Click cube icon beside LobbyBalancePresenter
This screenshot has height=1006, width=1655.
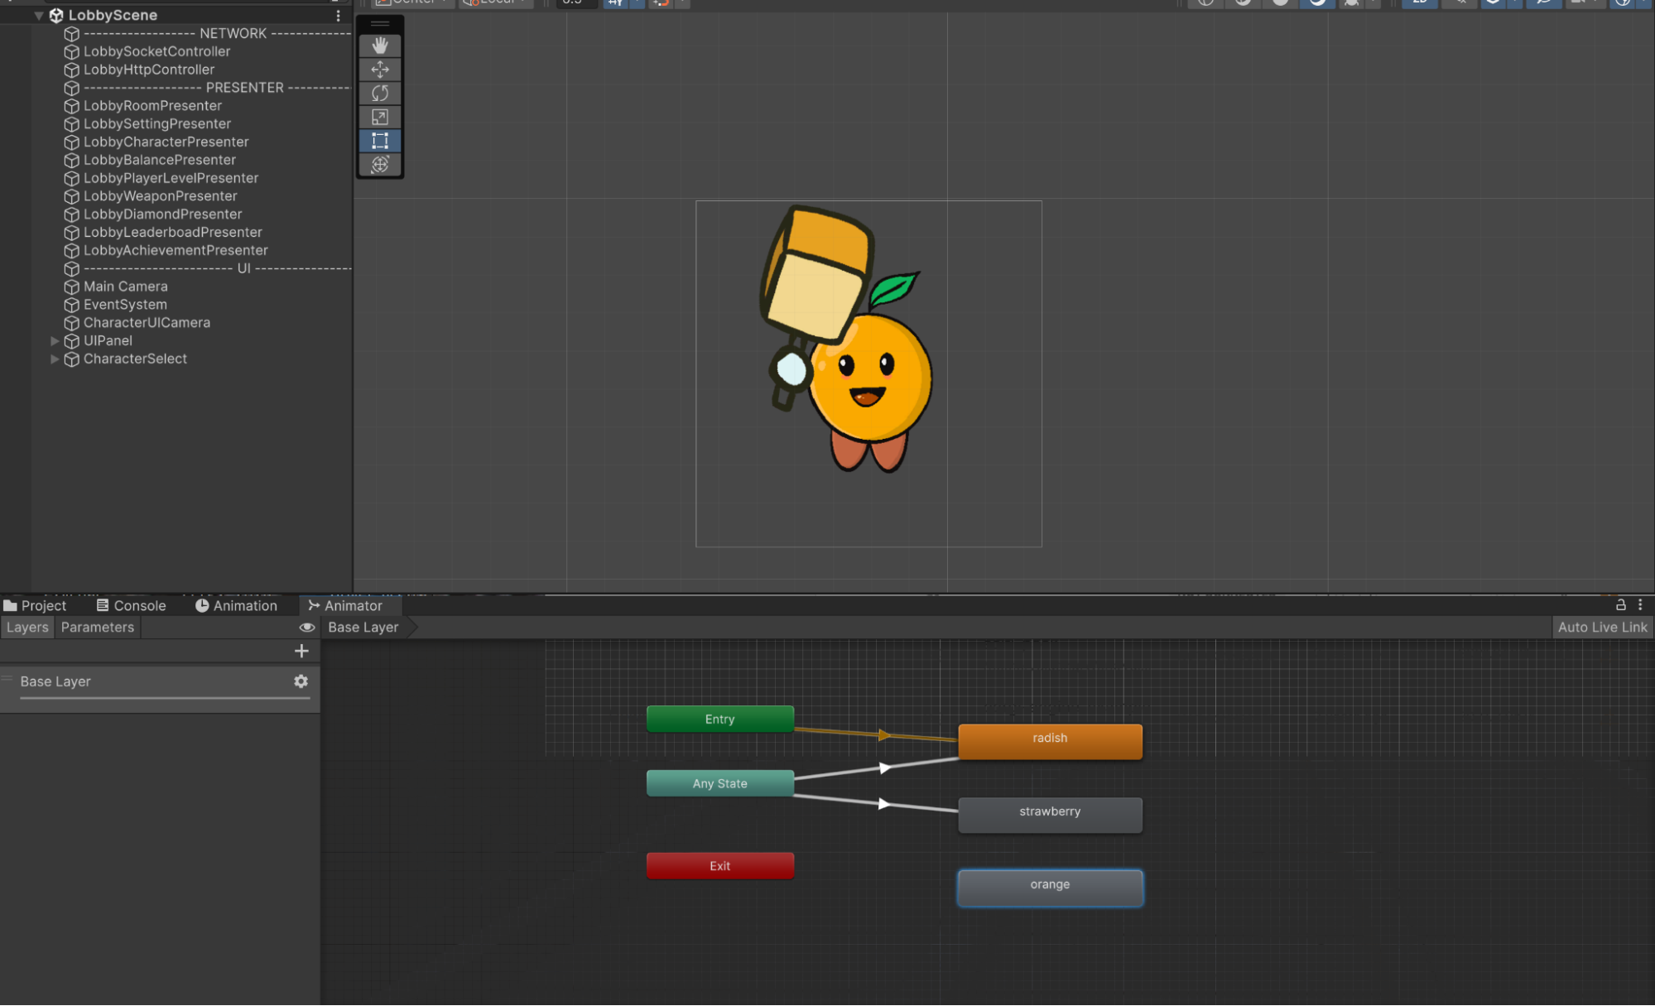(x=72, y=161)
